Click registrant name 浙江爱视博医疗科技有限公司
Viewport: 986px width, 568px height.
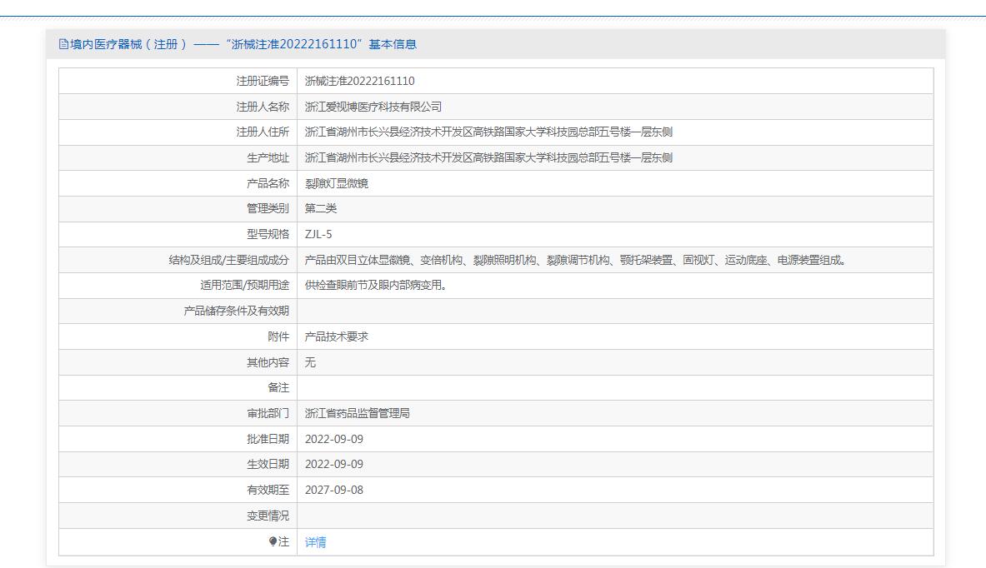tap(373, 107)
